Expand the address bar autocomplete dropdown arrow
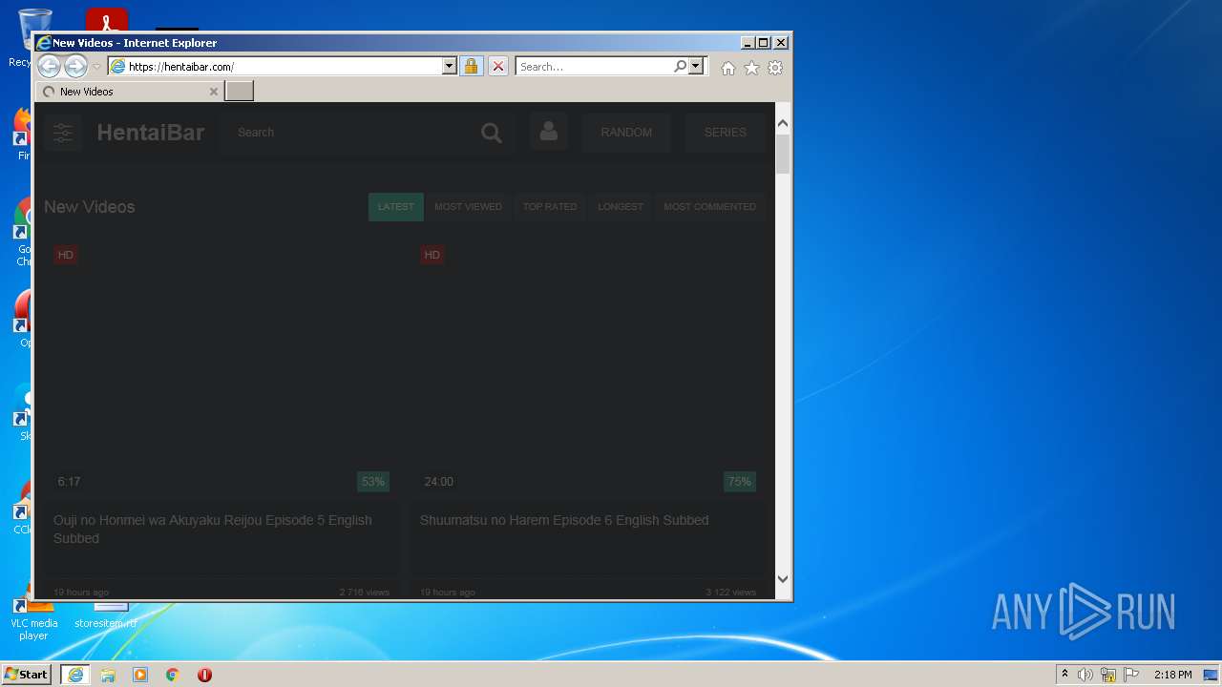 click(450, 67)
